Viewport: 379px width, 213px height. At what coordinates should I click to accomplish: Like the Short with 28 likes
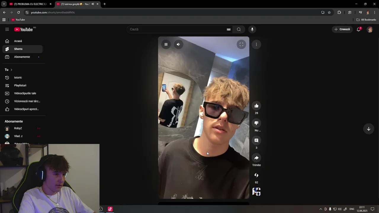pos(256,106)
